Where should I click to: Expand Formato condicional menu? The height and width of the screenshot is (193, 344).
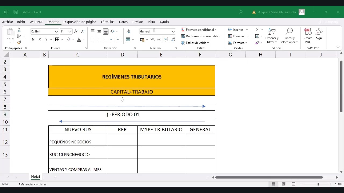point(199,30)
